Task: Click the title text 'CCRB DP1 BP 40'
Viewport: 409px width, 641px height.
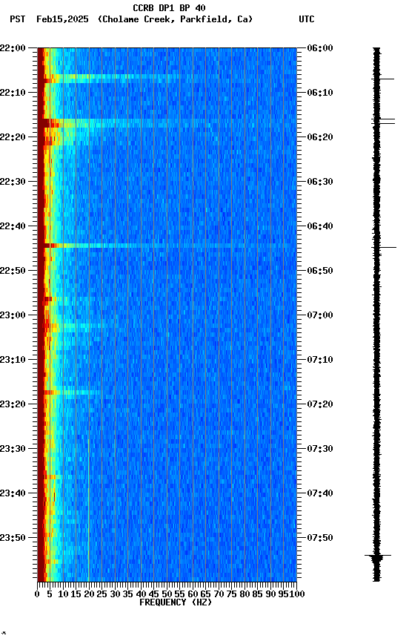Action: [169, 8]
